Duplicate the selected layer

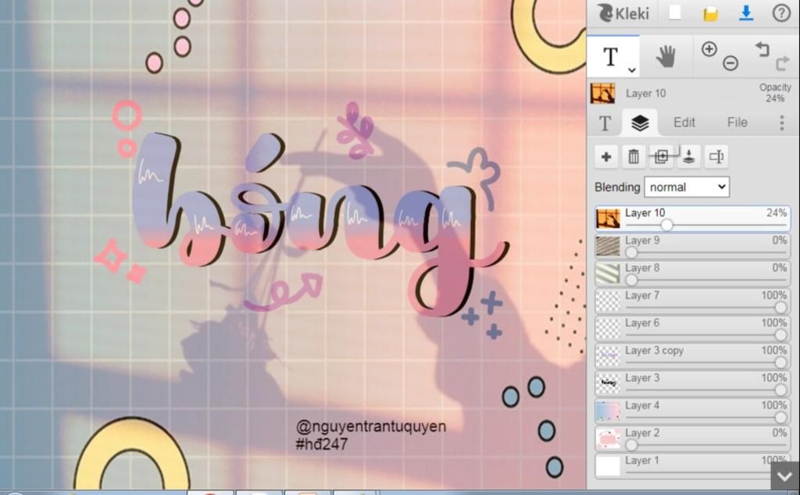(x=661, y=156)
